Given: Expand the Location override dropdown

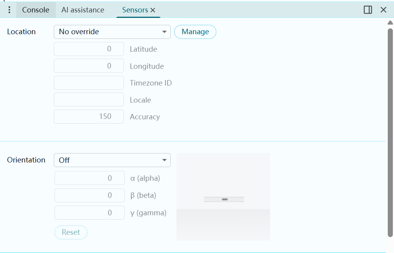Looking at the screenshot, I should point(112,32).
